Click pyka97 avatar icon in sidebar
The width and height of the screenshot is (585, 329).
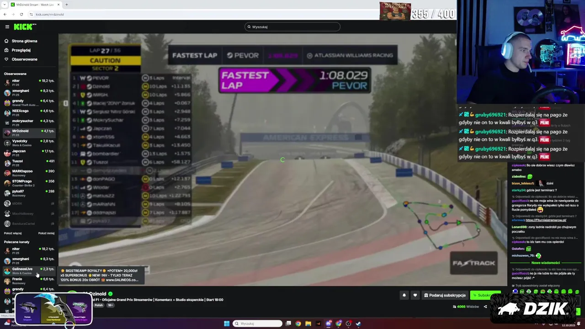tap(7, 193)
